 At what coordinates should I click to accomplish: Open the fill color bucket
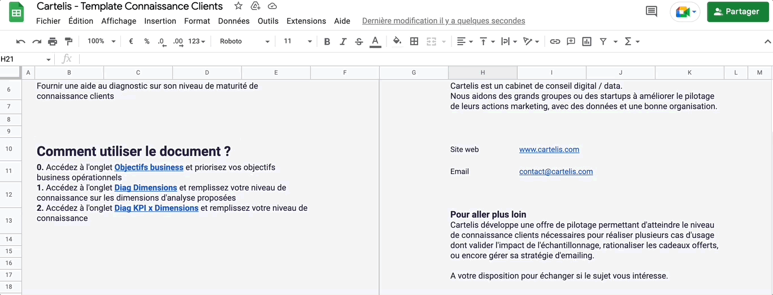coord(397,41)
